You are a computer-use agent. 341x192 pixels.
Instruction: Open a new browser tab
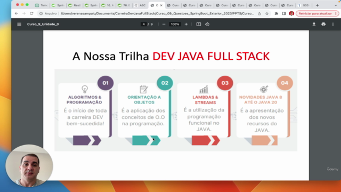coord(317,5)
